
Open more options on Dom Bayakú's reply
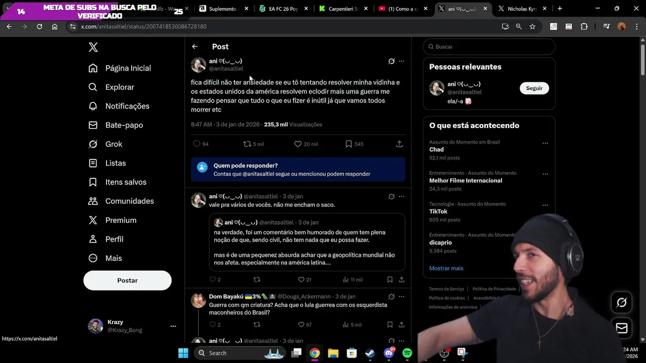click(402, 297)
